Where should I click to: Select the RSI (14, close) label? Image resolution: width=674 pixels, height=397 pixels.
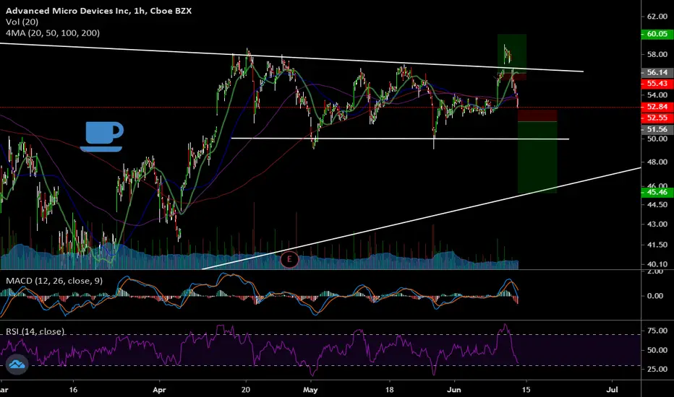click(35, 331)
